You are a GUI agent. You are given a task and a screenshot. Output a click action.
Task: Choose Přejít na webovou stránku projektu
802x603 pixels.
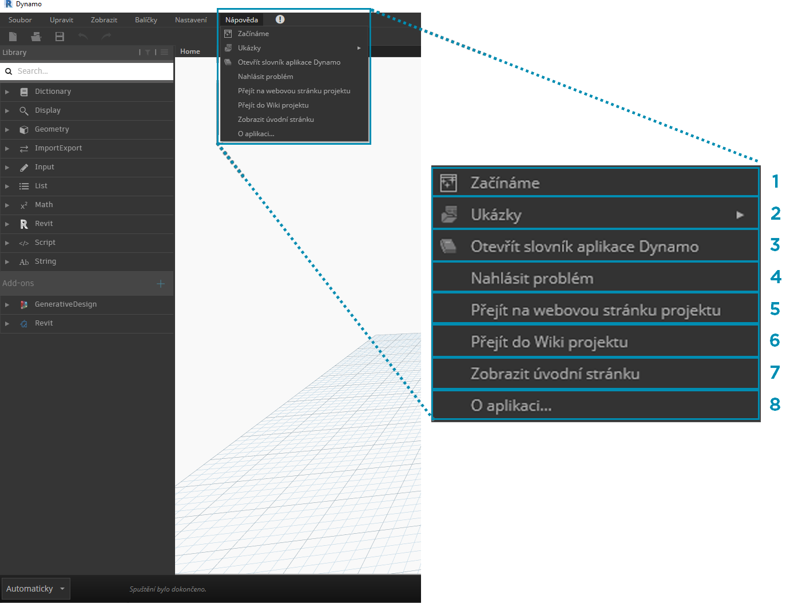point(294,91)
